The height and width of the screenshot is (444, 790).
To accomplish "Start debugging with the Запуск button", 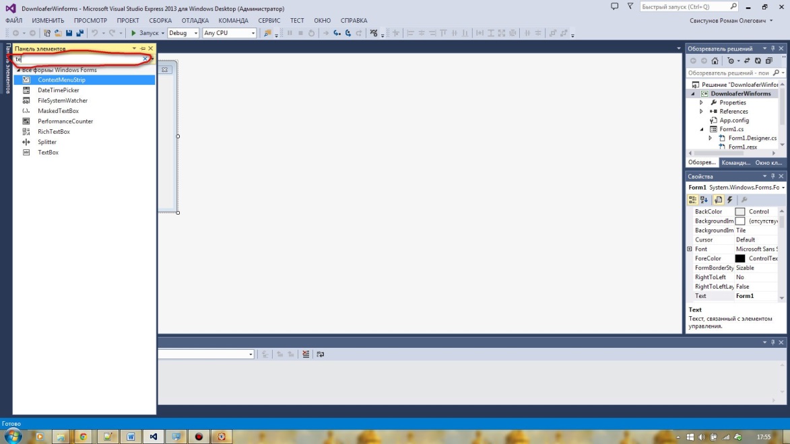I will [145, 33].
